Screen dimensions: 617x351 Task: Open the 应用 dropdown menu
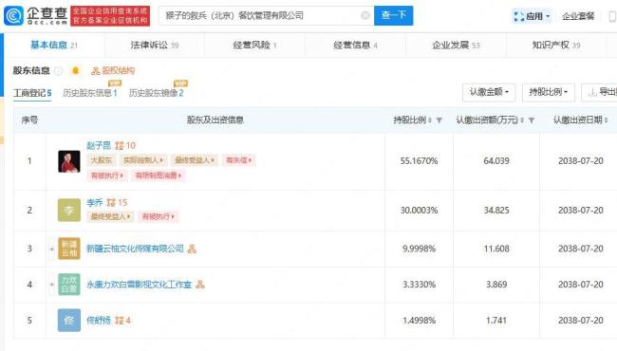point(532,16)
